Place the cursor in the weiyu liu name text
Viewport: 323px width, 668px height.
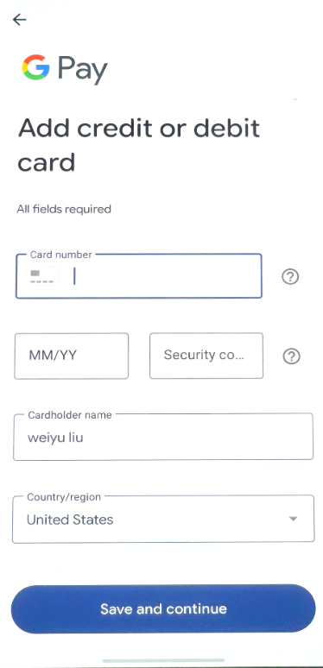coord(55,438)
